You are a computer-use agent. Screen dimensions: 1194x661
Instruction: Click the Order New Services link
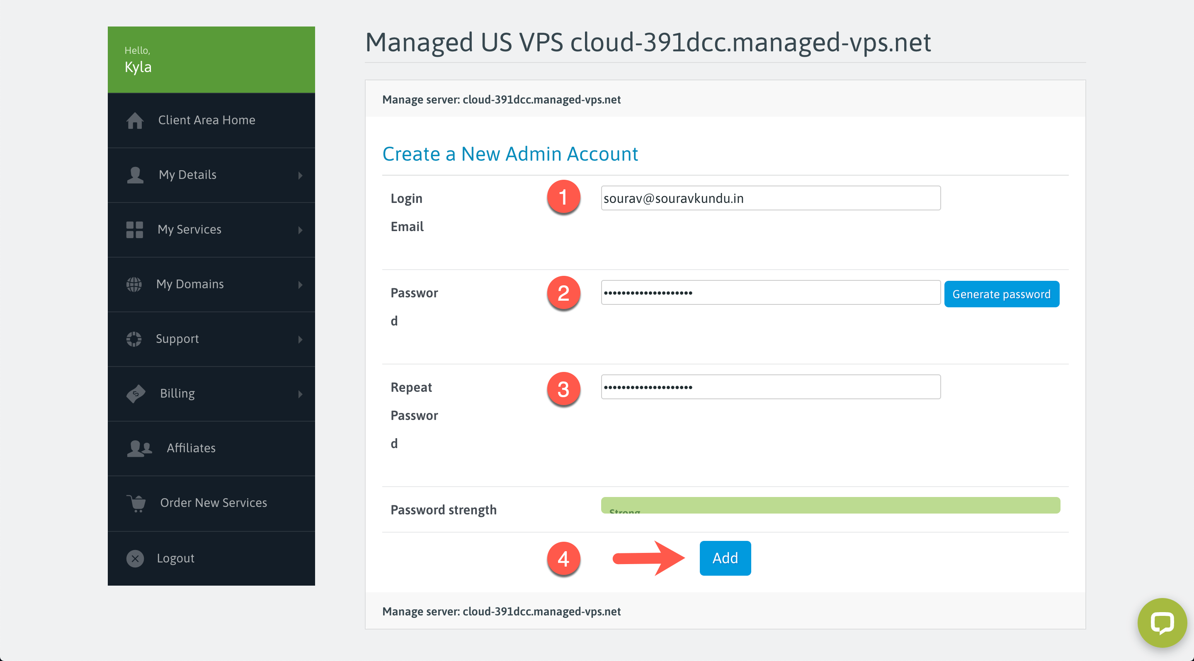[x=214, y=503]
